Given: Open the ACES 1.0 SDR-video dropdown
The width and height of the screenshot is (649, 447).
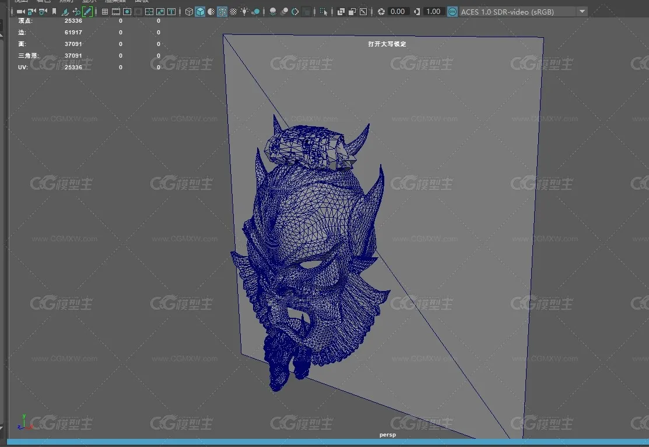Looking at the screenshot, I should pyautogui.click(x=523, y=12).
